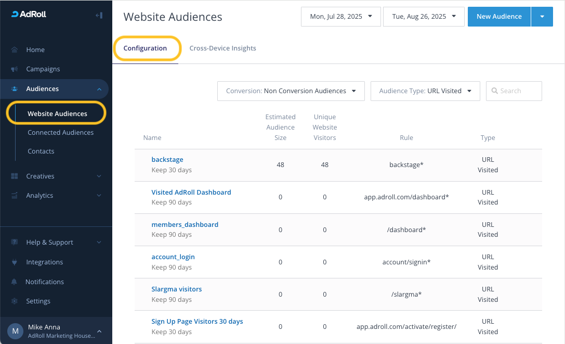Click the Analytics chart icon

15,196
